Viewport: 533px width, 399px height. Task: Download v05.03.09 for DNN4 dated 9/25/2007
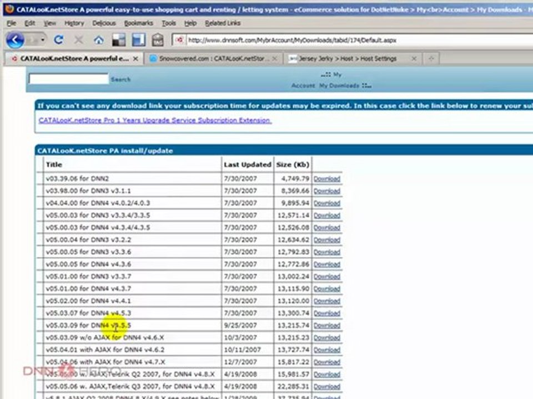[326, 325]
